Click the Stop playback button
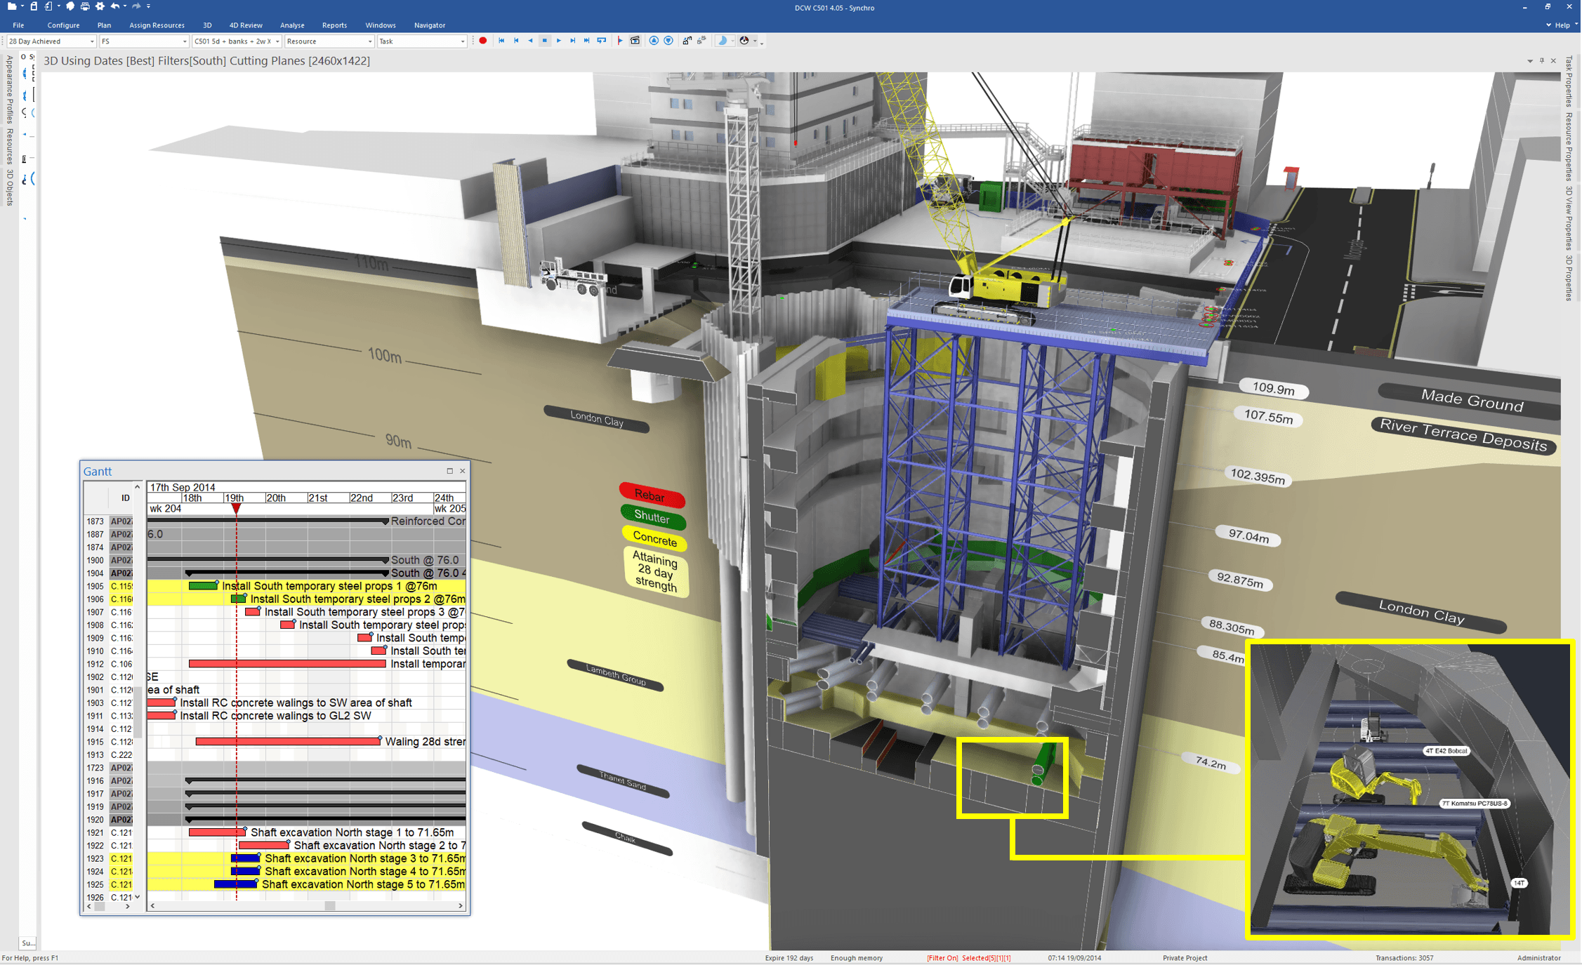1582x965 pixels. [x=544, y=41]
